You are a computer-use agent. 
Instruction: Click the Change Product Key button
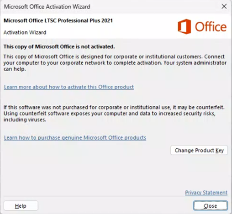coord(199,150)
